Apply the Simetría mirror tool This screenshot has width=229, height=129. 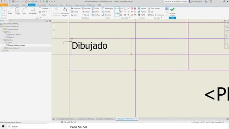[107, 15]
